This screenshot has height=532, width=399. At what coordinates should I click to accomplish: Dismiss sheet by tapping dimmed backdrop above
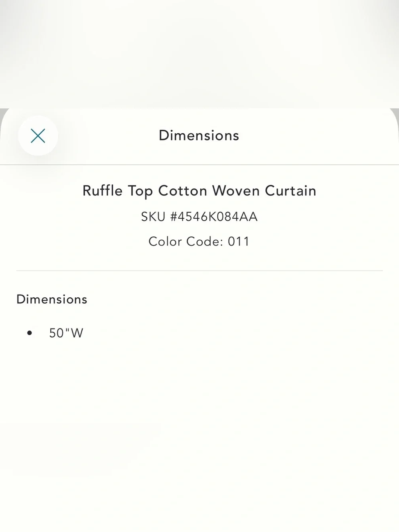coord(199,52)
